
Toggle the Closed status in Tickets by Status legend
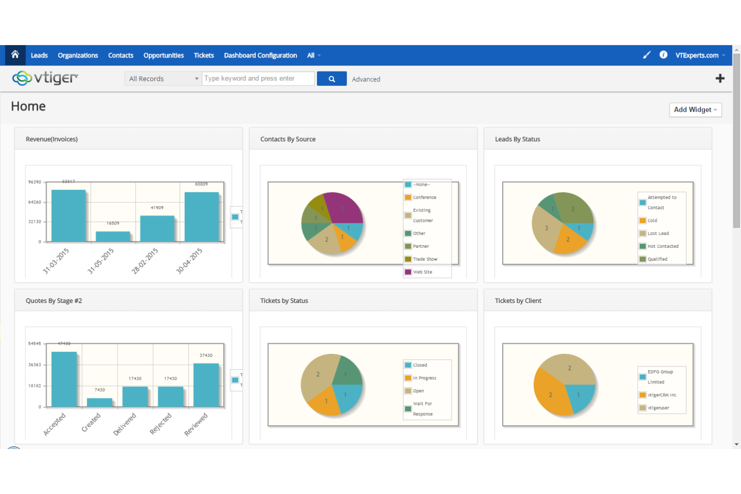[x=408, y=365]
